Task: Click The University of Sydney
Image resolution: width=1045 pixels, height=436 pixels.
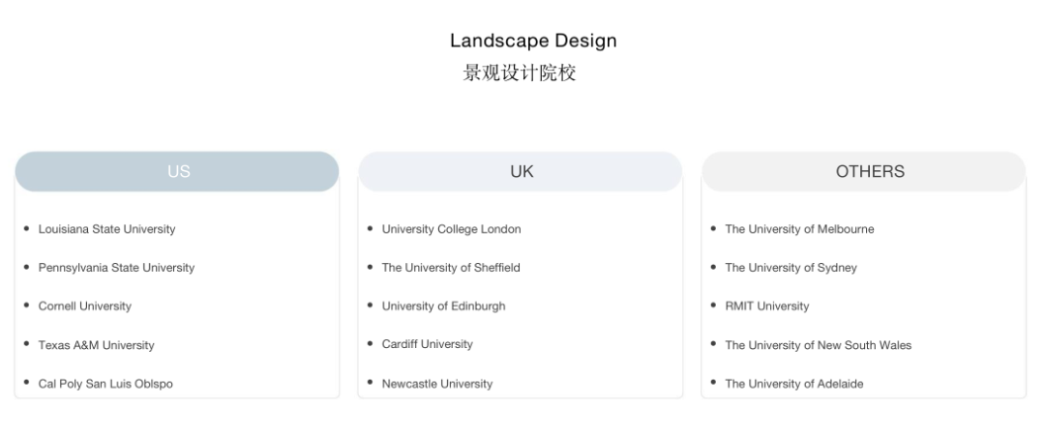Action: click(x=791, y=268)
